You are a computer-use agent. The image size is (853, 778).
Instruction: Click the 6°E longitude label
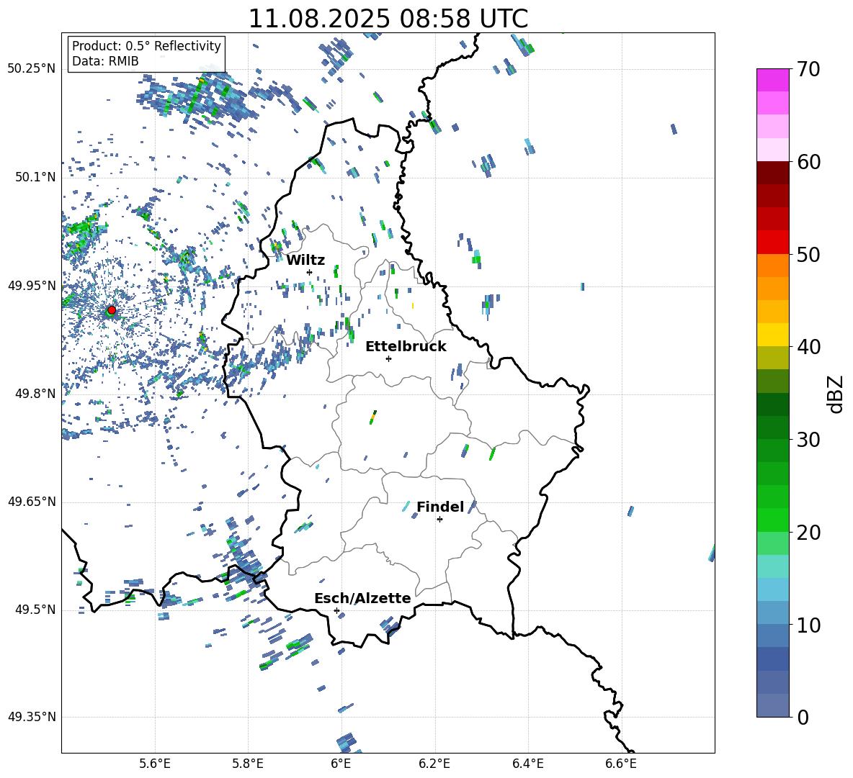[341, 764]
